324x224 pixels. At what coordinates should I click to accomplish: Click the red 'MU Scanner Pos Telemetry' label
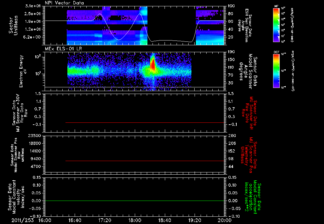coord(249,155)
